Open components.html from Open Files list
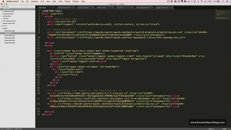The height and width of the screenshot is (130, 231). click(x=9, y=11)
